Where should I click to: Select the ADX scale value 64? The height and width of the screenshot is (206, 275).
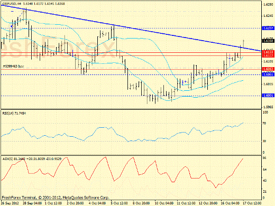264,170
